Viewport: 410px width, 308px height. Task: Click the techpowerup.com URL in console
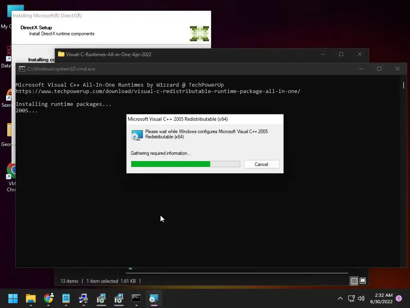click(x=158, y=91)
